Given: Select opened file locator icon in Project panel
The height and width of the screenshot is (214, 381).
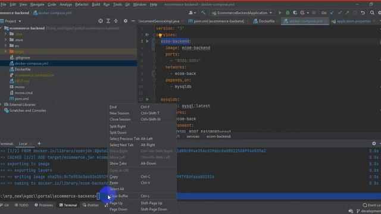Looking at the screenshot, I should point(101,21).
